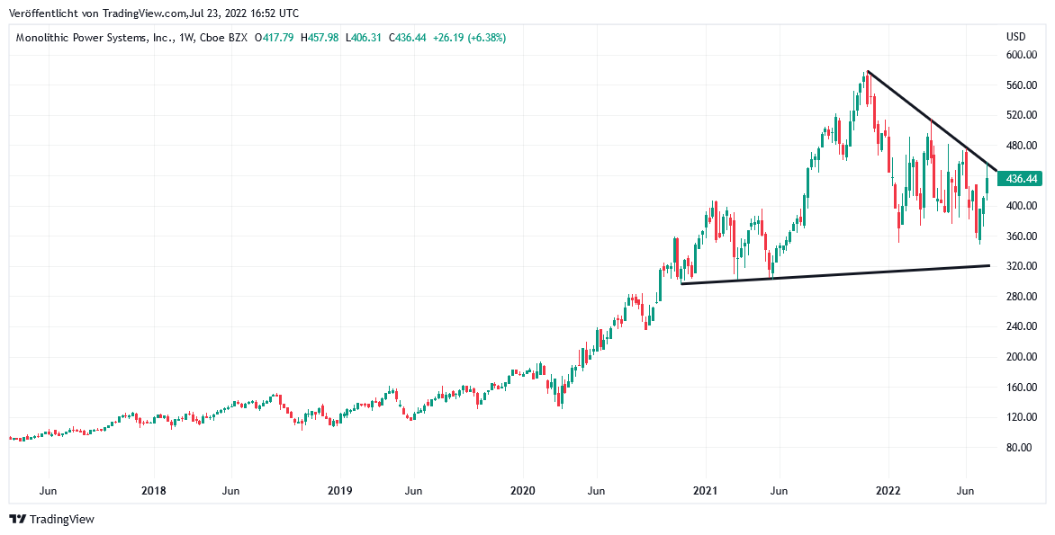Click the 2022 label on the time axis

(888, 491)
